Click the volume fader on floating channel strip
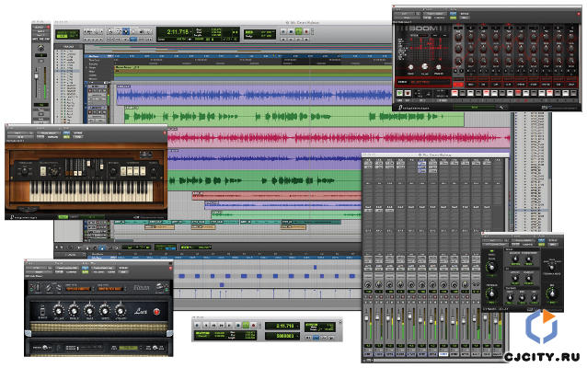587x368 pixels. click(x=37, y=76)
